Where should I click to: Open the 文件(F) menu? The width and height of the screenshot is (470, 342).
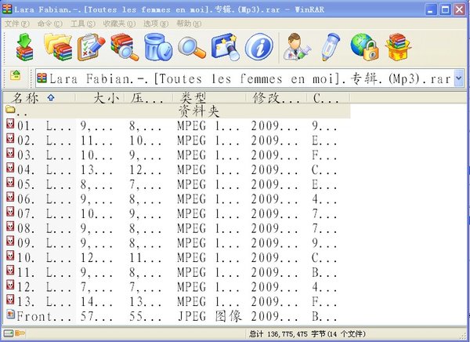coord(16,24)
